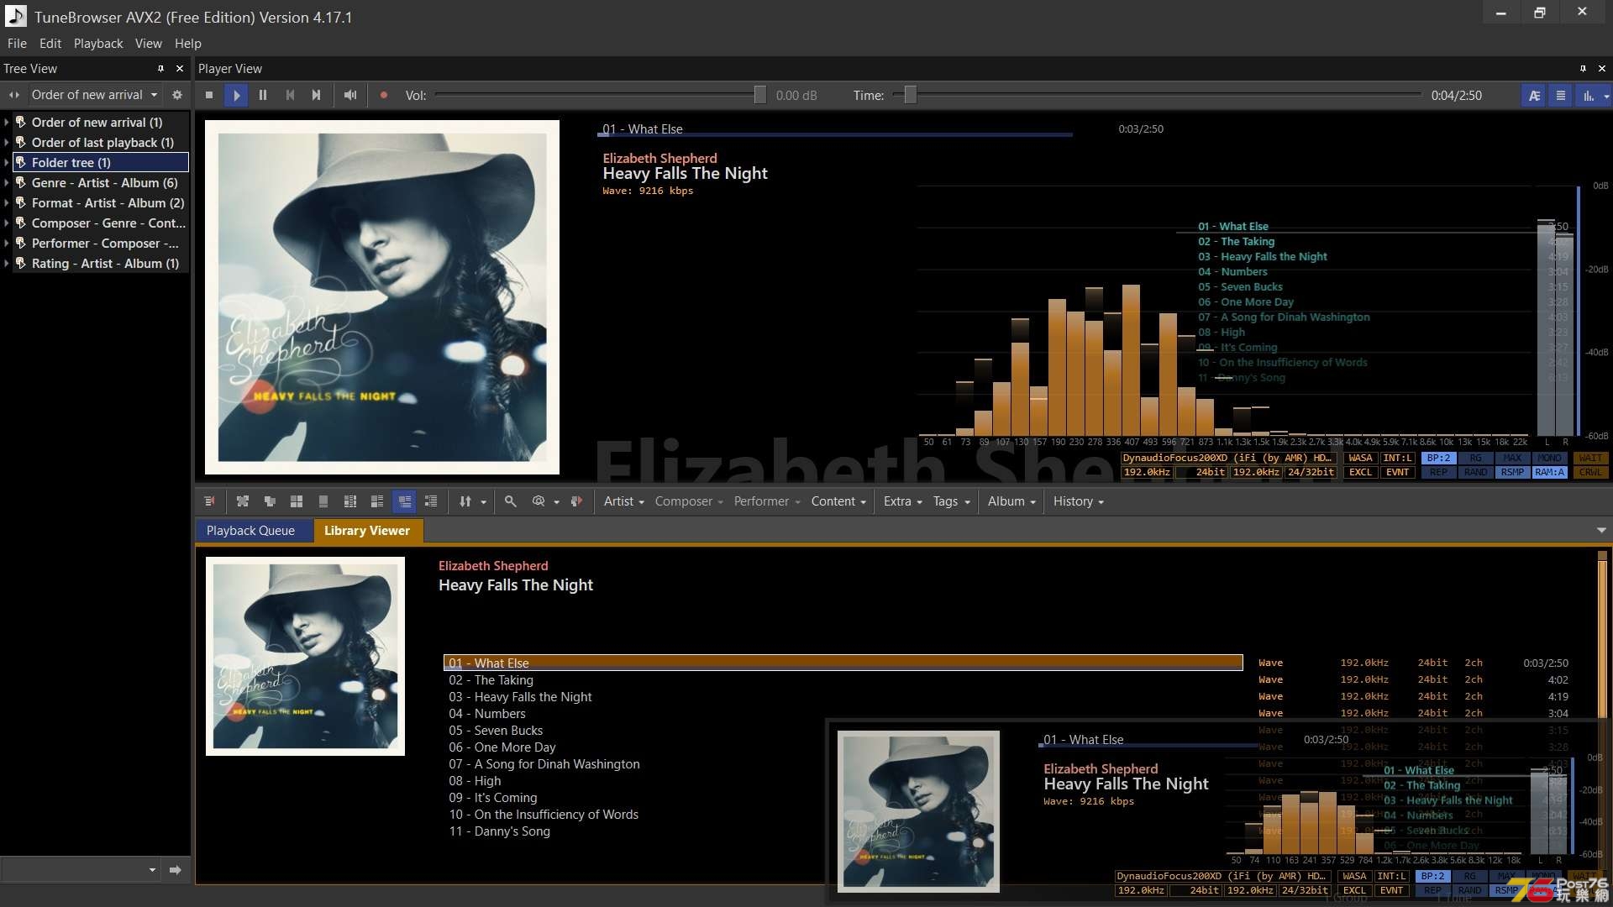Screen dimensions: 1613x907
Task: Click the cover-with-list view icon
Action: 377,501
